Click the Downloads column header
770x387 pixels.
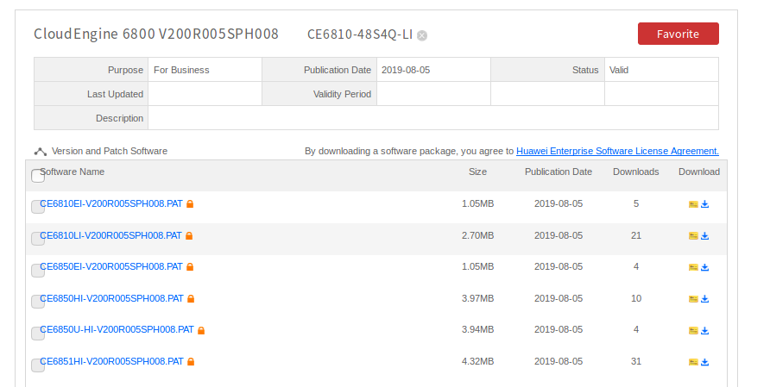pos(635,172)
